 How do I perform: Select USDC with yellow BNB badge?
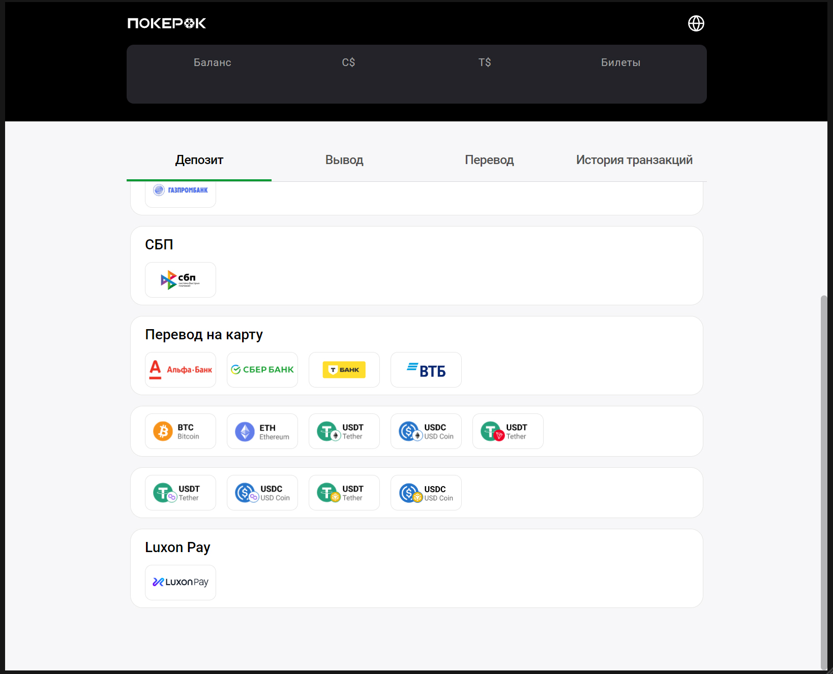click(426, 493)
